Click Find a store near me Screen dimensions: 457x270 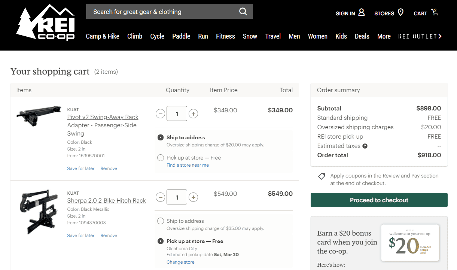click(x=188, y=165)
